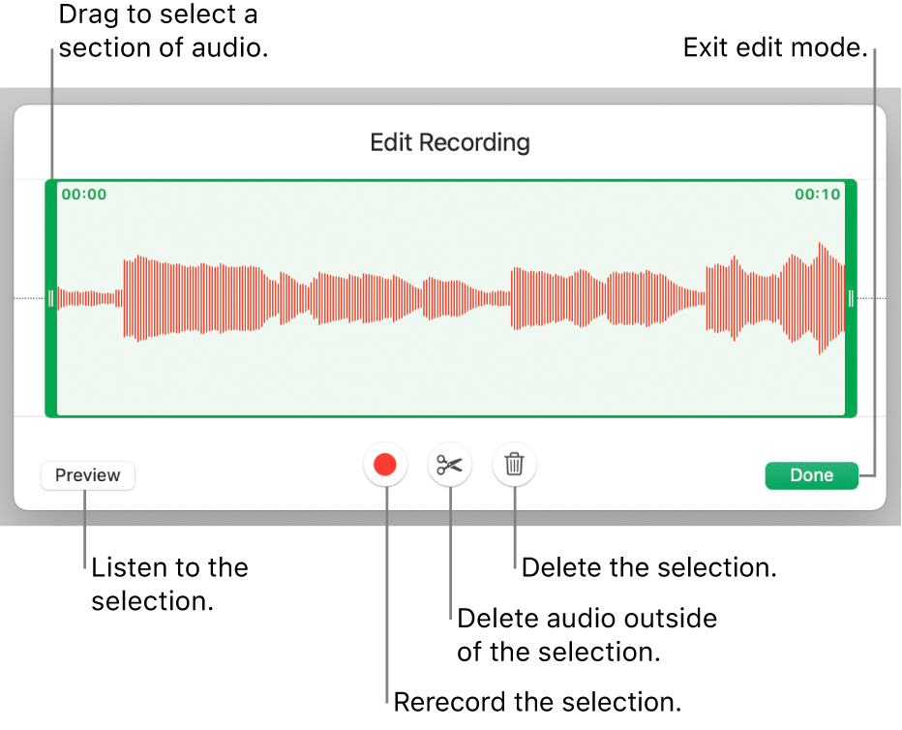This screenshot has height=730, width=902.
Task: Tap the Edit Recording title bar
Action: tap(449, 142)
